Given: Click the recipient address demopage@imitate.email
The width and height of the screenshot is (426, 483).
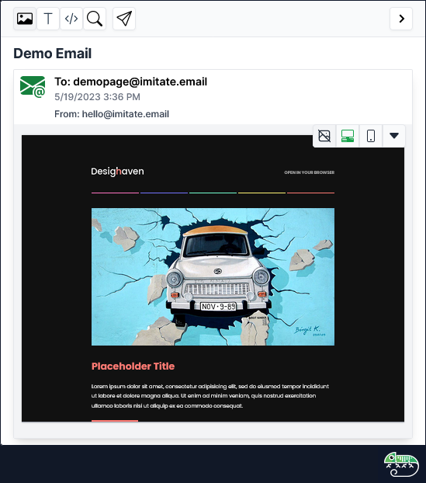Looking at the screenshot, I should (x=140, y=82).
